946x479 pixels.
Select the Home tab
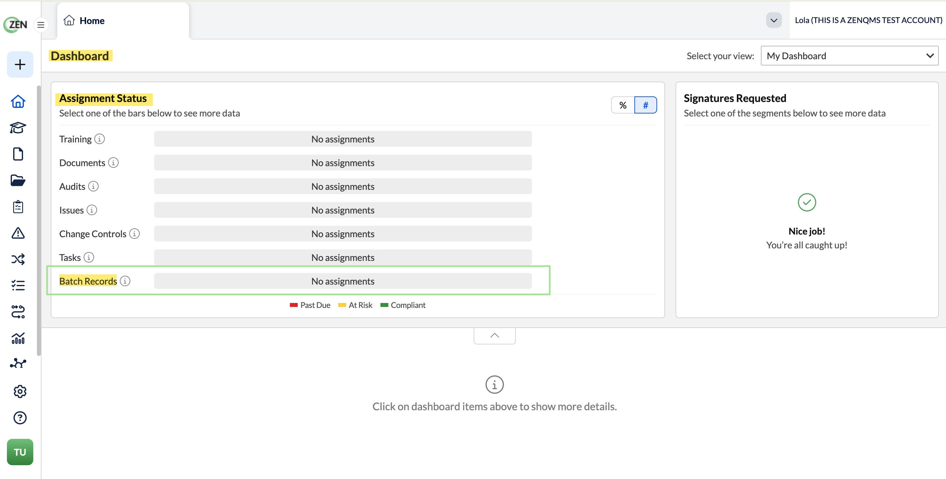123,21
